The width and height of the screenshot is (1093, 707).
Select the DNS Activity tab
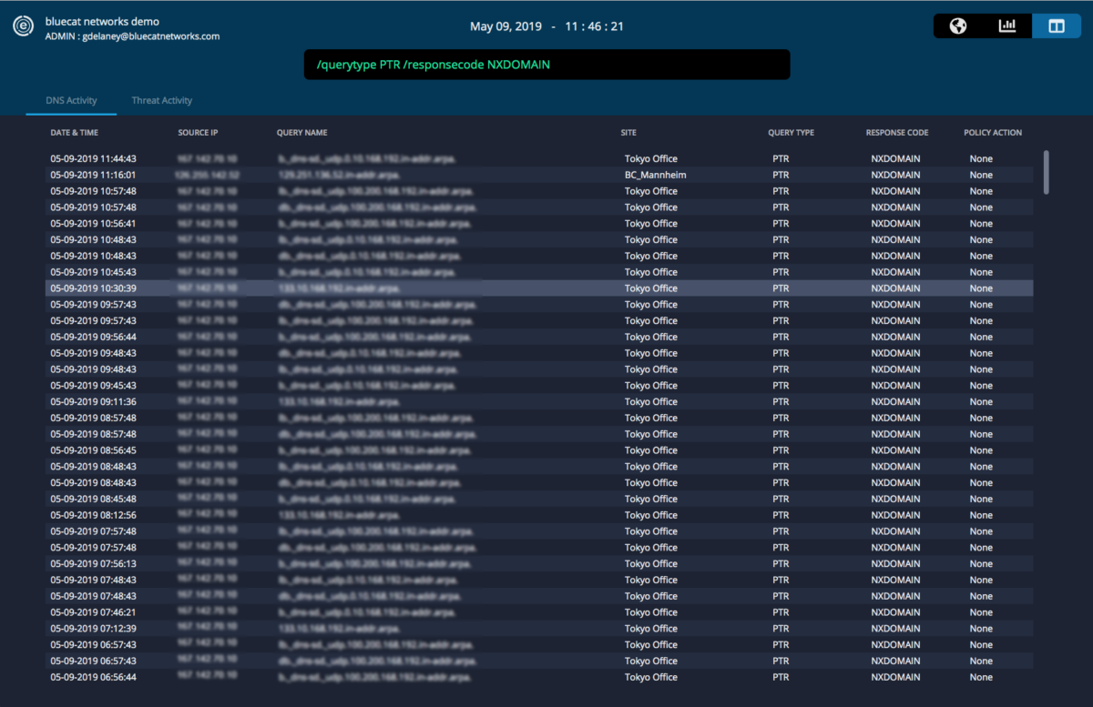click(71, 100)
